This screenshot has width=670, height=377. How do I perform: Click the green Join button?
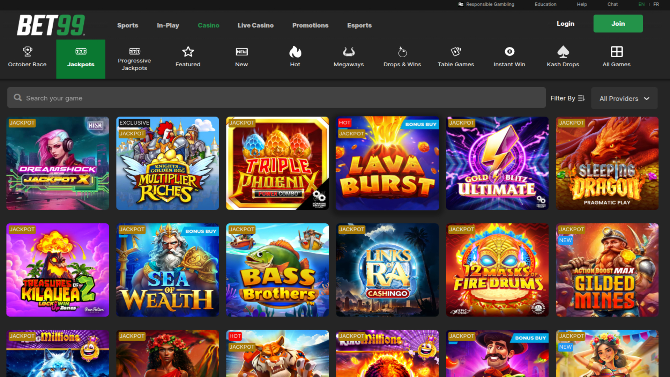[618, 23]
